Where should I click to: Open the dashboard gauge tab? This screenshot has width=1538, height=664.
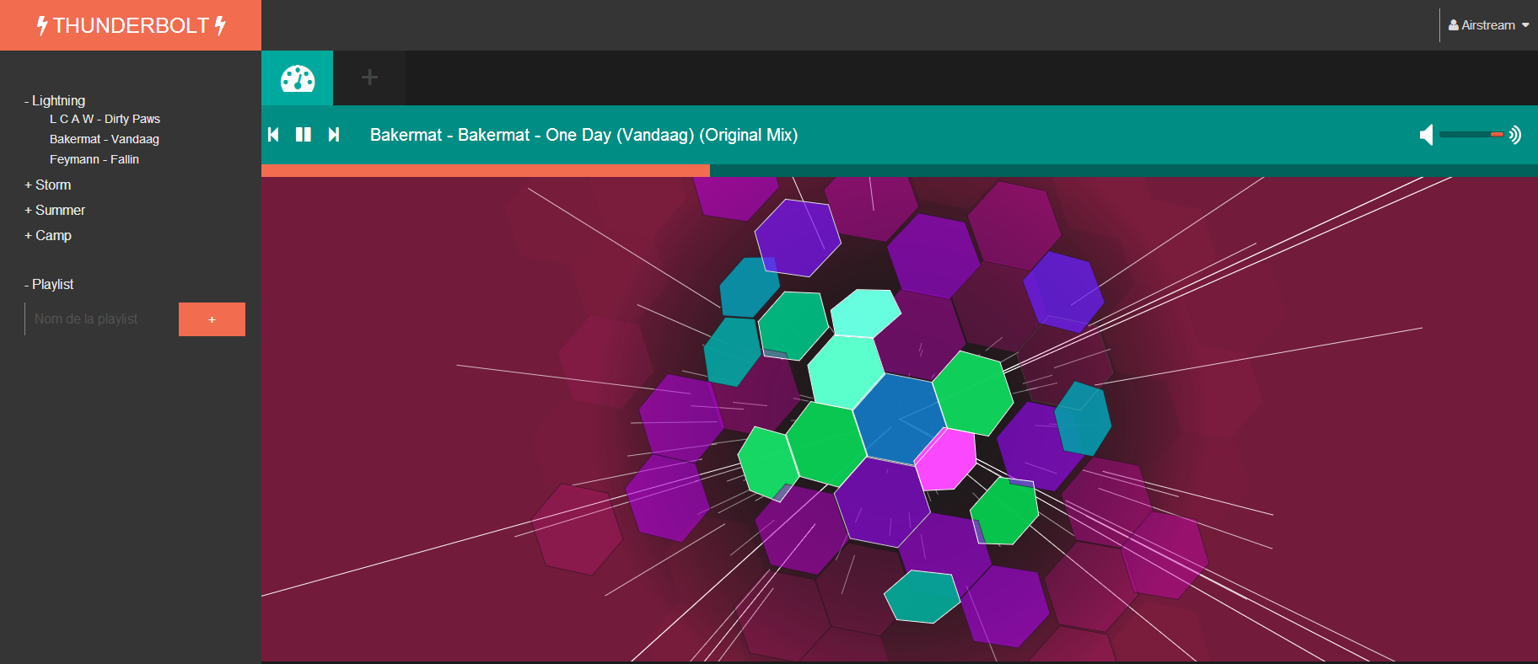point(297,78)
